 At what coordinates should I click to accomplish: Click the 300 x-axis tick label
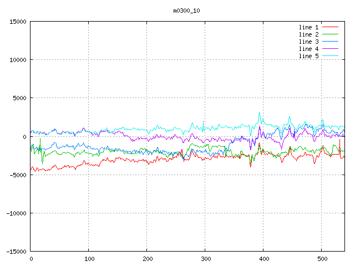pyautogui.click(x=205, y=259)
